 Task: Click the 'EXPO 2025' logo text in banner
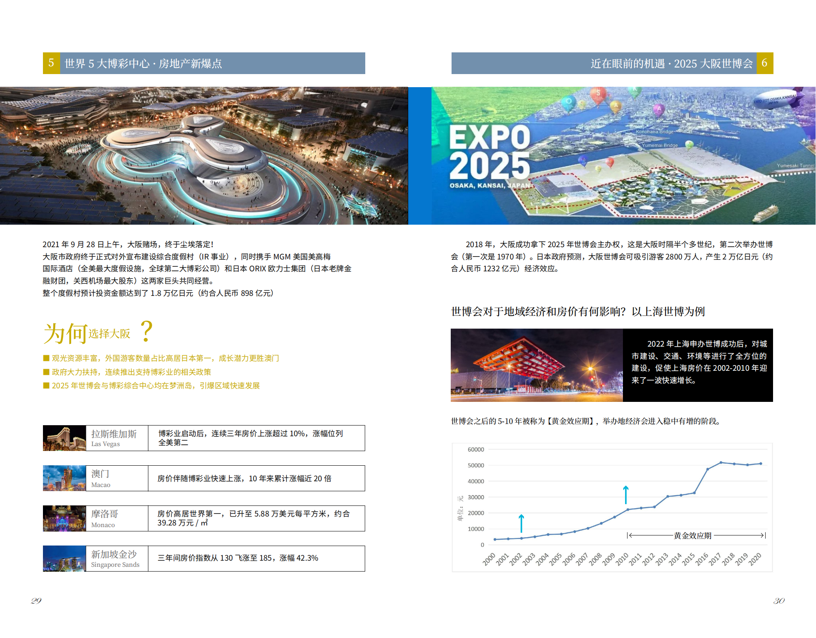click(490, 152)
